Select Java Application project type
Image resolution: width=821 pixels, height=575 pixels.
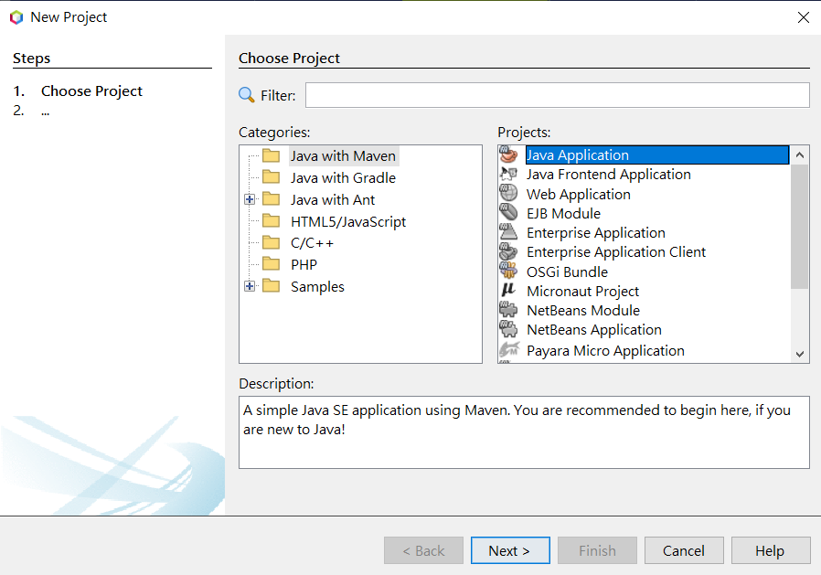(657, 155)
